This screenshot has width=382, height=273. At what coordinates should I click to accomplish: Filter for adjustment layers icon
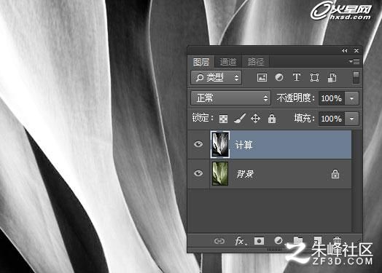[x=279, y=78]
